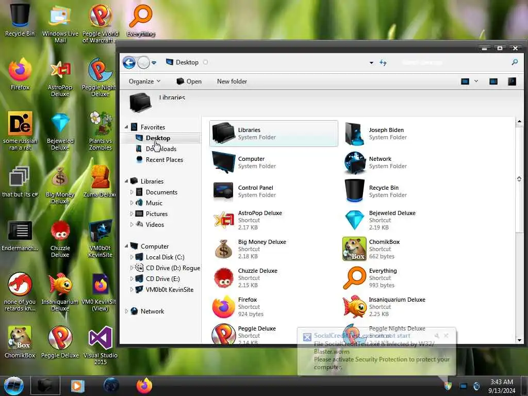Select ChomikBox shortcut in Explorer file list

404,249
